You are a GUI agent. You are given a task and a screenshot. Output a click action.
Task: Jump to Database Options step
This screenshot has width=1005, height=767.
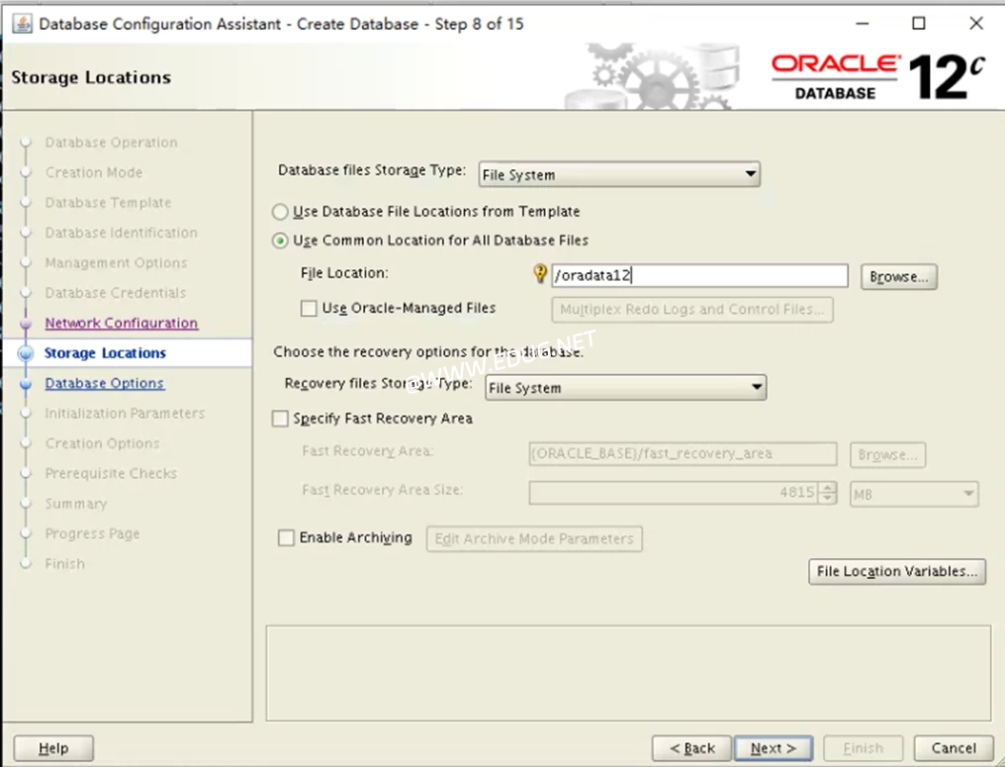point(105,384)
